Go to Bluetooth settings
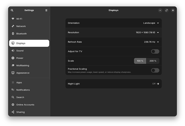The height and width of the screenshot is (126, 185). pyautogui.click(x=29, y=33)
